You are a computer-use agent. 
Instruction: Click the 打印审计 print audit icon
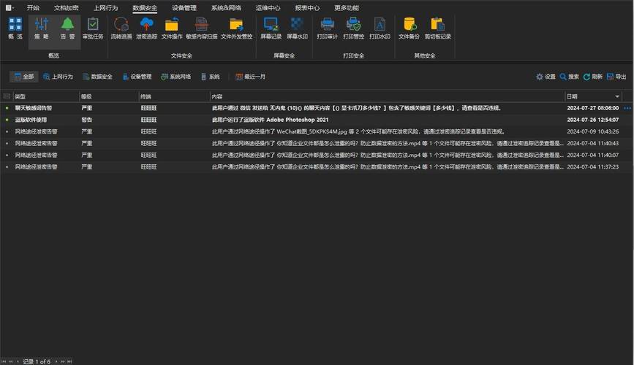tap(327, 28)
